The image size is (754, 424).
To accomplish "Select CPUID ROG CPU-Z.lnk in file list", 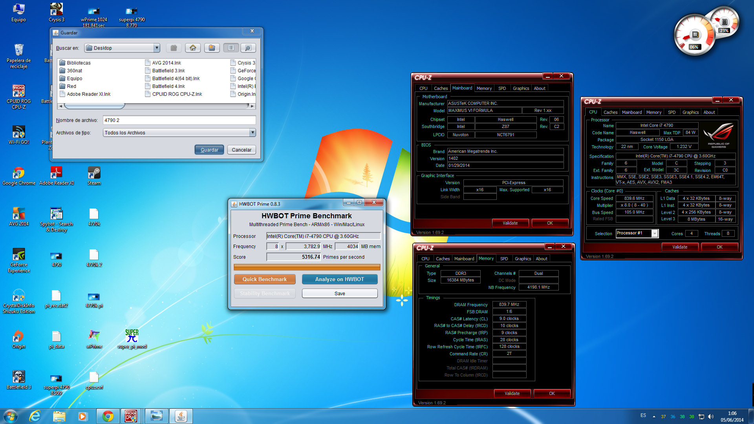I will pyautogui.click(x=174, y=94).
